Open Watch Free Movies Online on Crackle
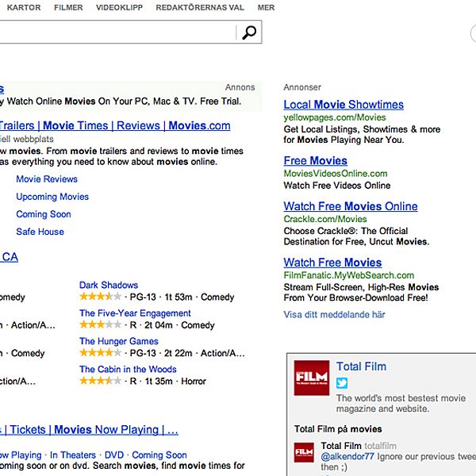 [350, 206]
